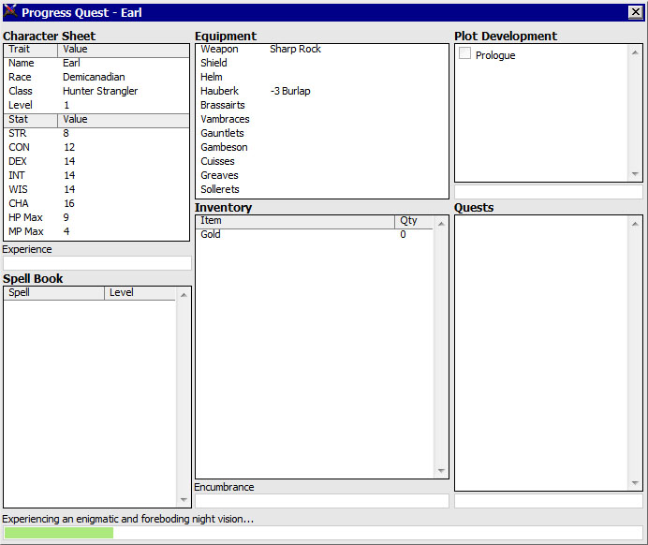648x545 pixels.
Task: Click the Spell Book scroll up arrow
Action: tap(184, 295)
